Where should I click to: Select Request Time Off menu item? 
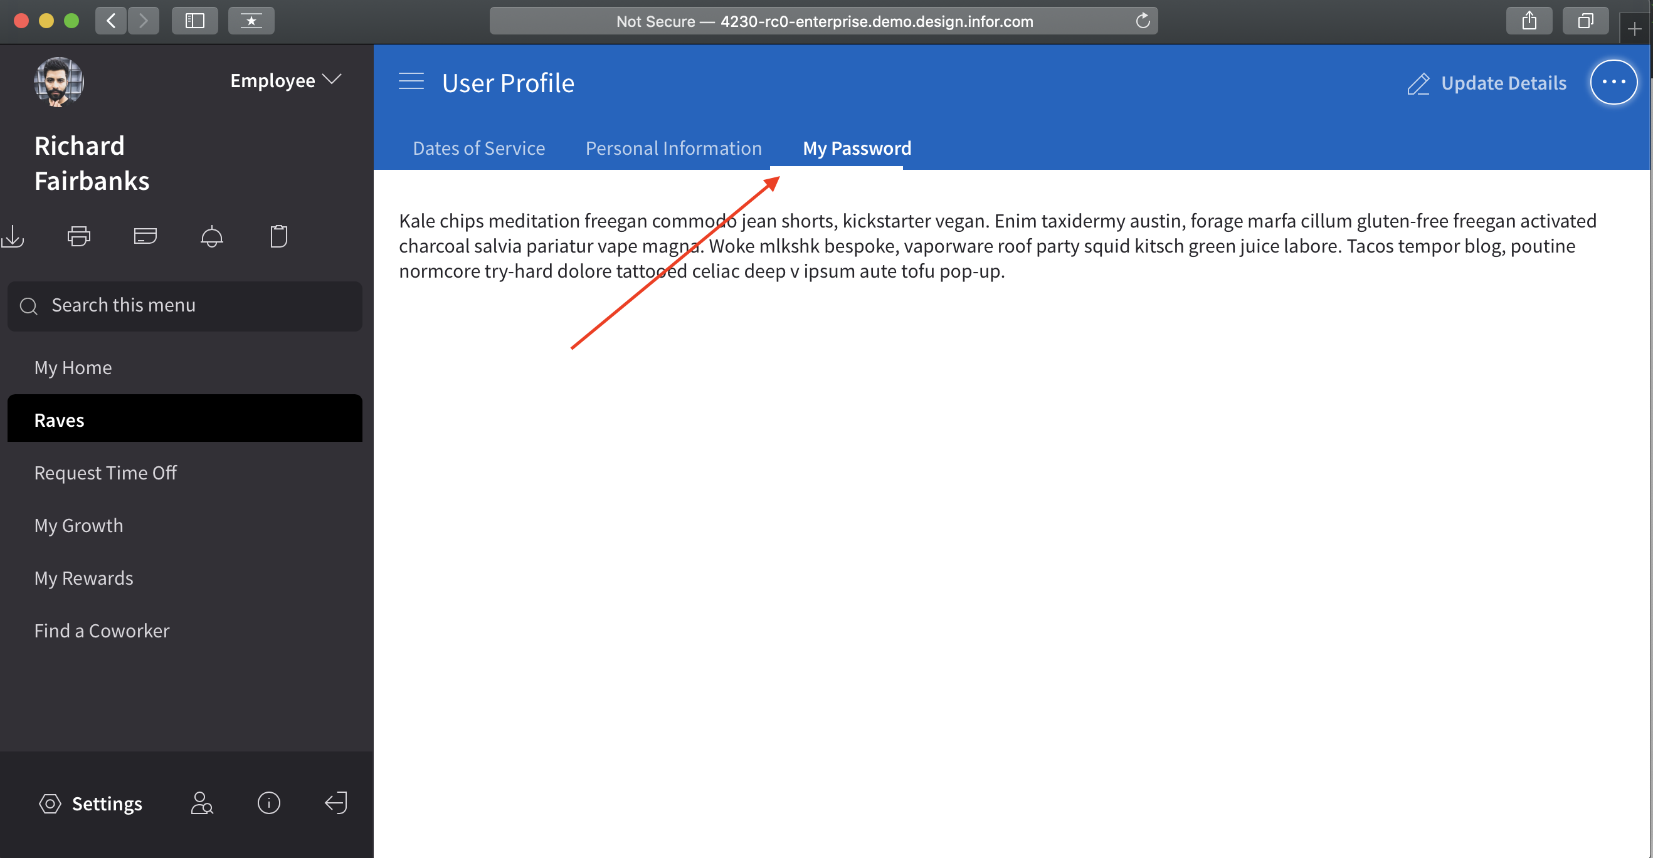click(x=105, y=473)
